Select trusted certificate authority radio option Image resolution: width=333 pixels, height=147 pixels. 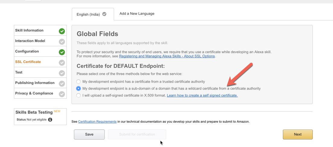coord(78,82)
